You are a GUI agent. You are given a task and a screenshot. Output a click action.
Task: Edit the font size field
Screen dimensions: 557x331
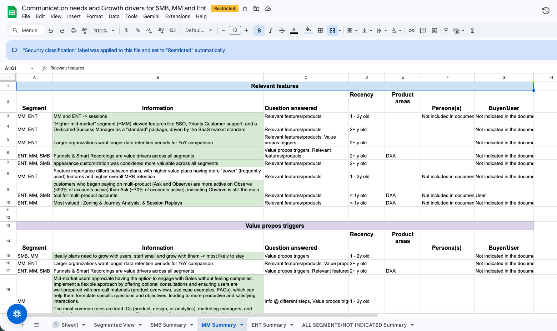pos(235,31)
